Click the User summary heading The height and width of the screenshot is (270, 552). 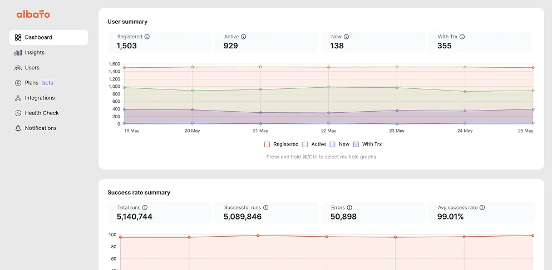tap(127, 22)
